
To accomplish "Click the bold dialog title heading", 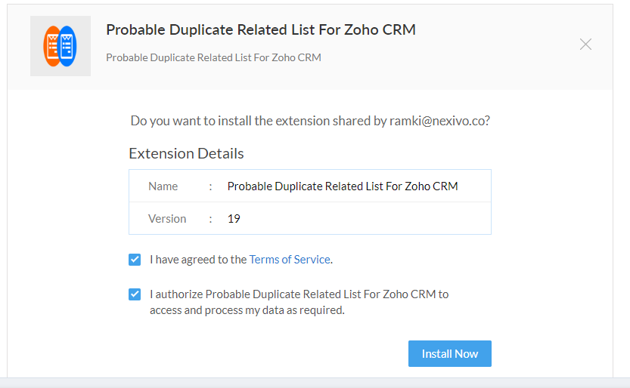I will coord(261,29).
